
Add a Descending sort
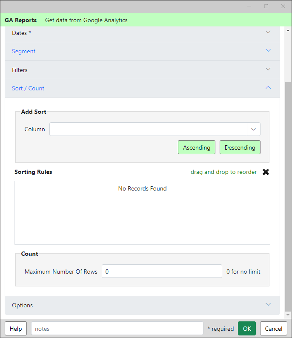[240, 147]
